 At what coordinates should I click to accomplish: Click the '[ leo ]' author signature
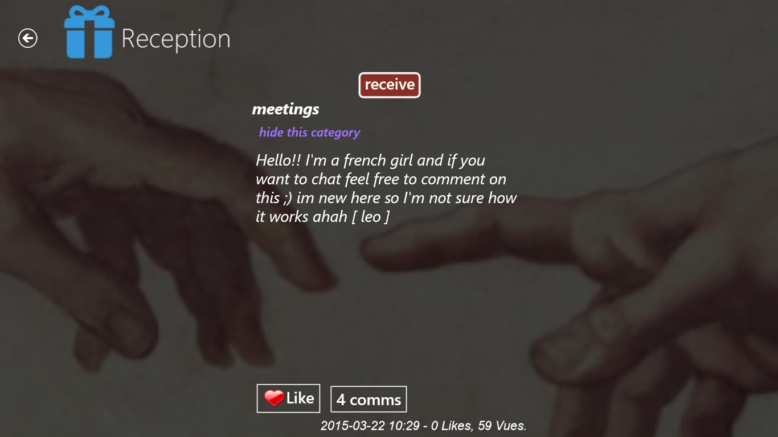pyautogui.click(x=371, y=217)
